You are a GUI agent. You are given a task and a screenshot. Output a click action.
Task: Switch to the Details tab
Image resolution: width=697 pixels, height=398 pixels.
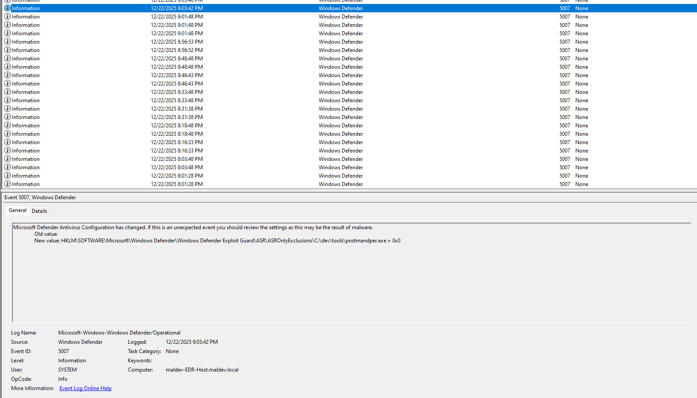pyautogui.click(x=39, y=211)
